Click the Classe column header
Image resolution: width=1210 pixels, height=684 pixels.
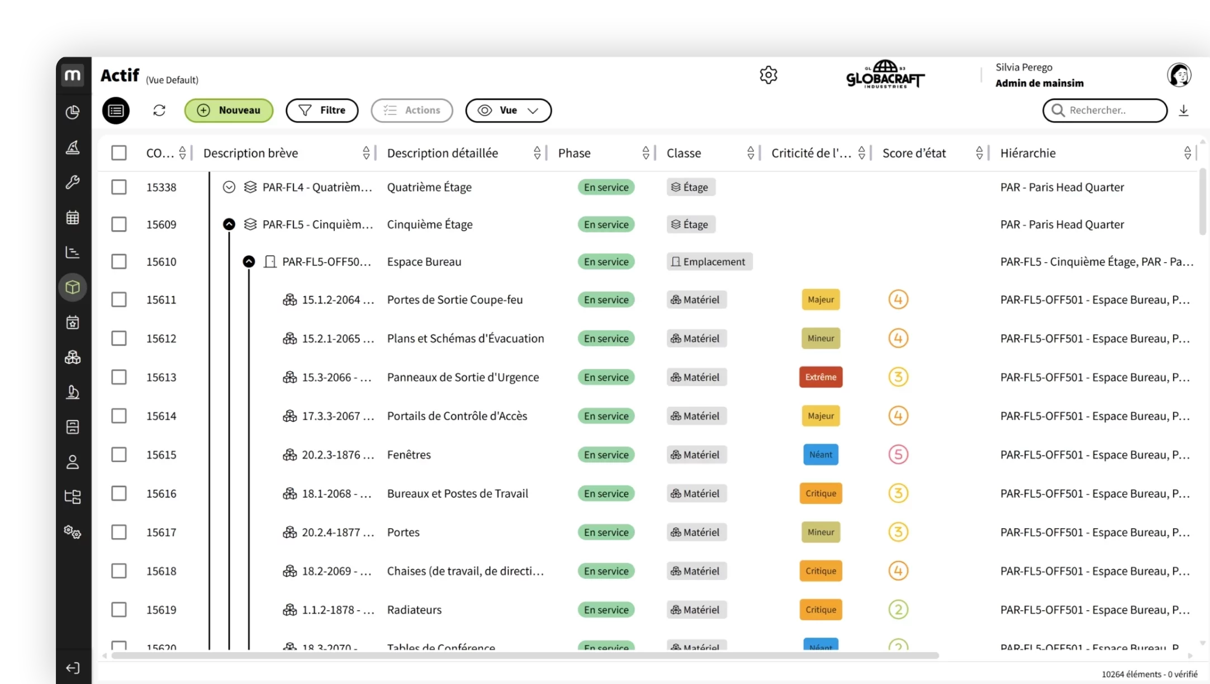(x=684, y=153)
